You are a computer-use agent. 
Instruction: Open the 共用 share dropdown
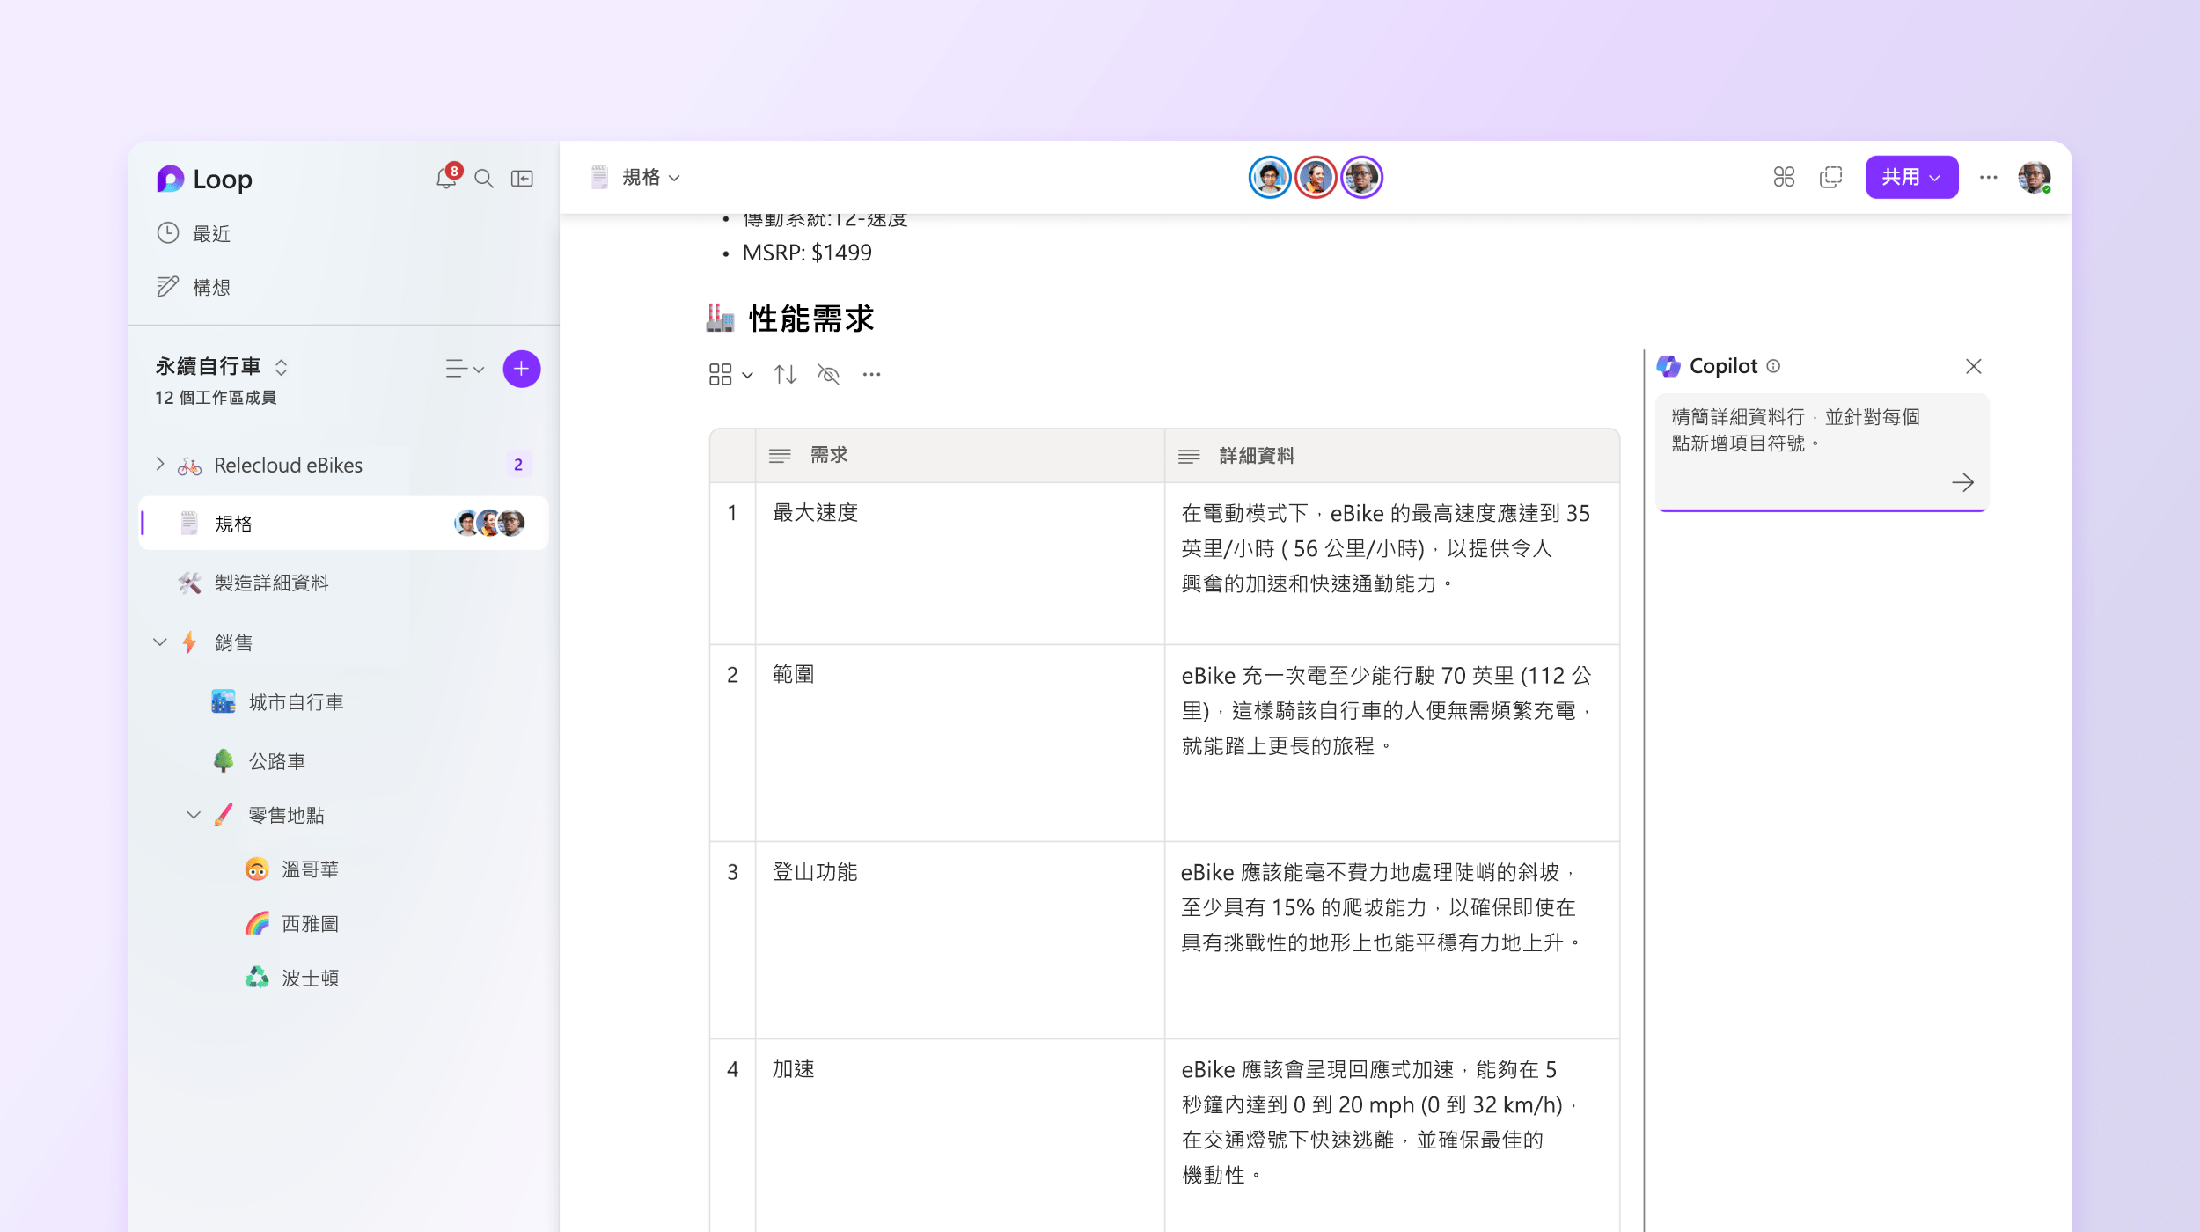coord(1911,178)
